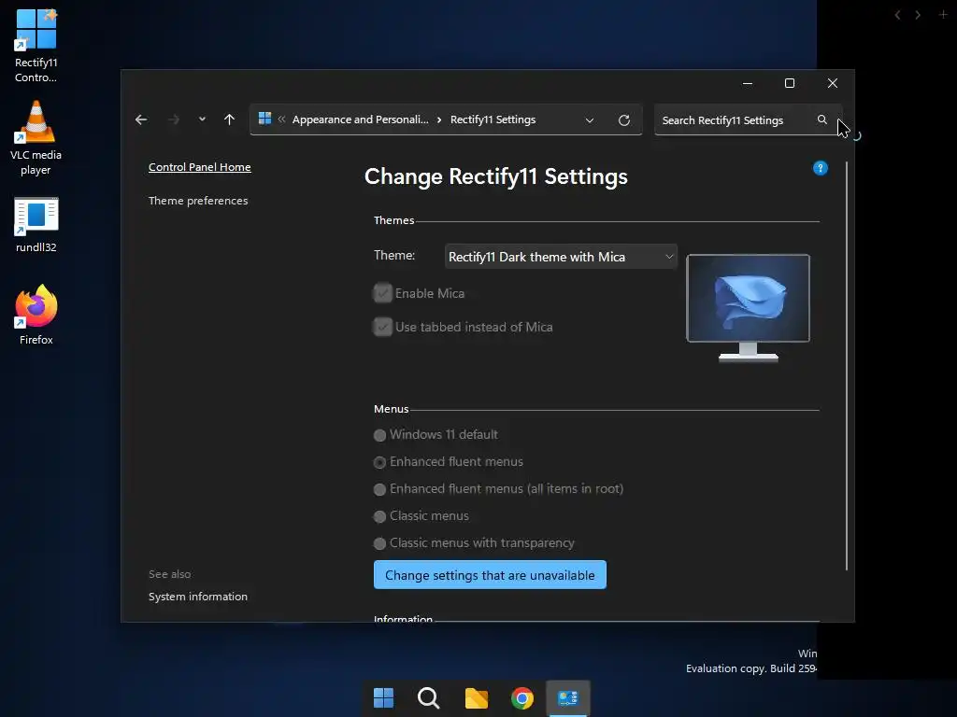Image resolution: width=957 pixels, height=717 pixels.
Task: Click the forward navigation arrow
Action: [173, 119]
